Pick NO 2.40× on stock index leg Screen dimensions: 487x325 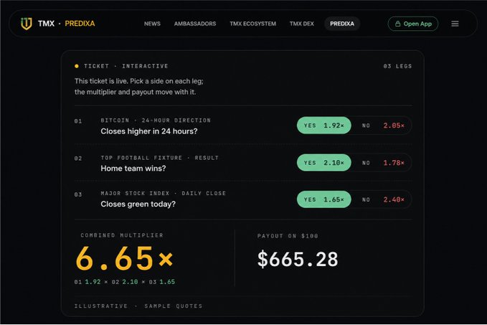coord(383,199)
